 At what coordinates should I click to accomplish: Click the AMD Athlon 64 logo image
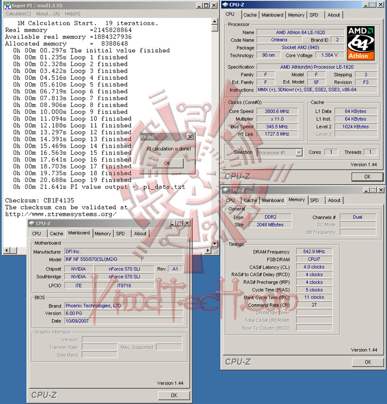tap(360, 43)
